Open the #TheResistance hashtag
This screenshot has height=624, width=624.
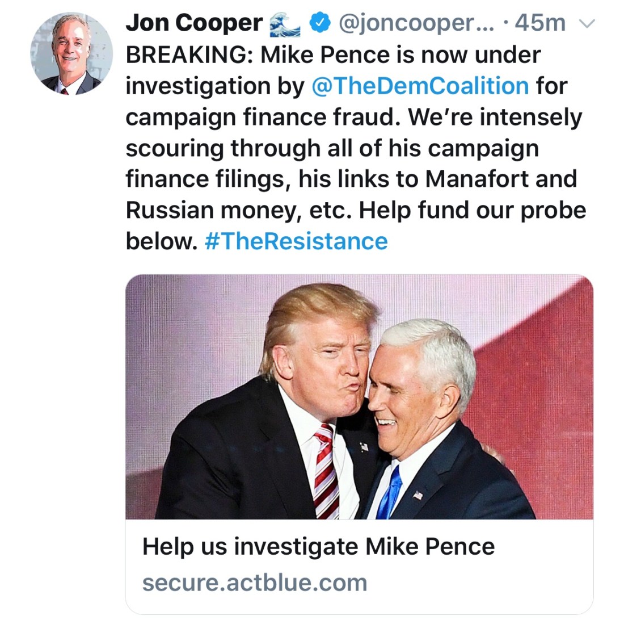click(x=296, y=241)
